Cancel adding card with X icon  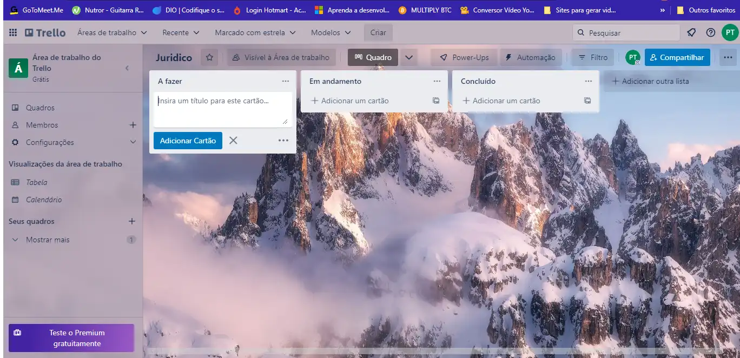[233, 141]
